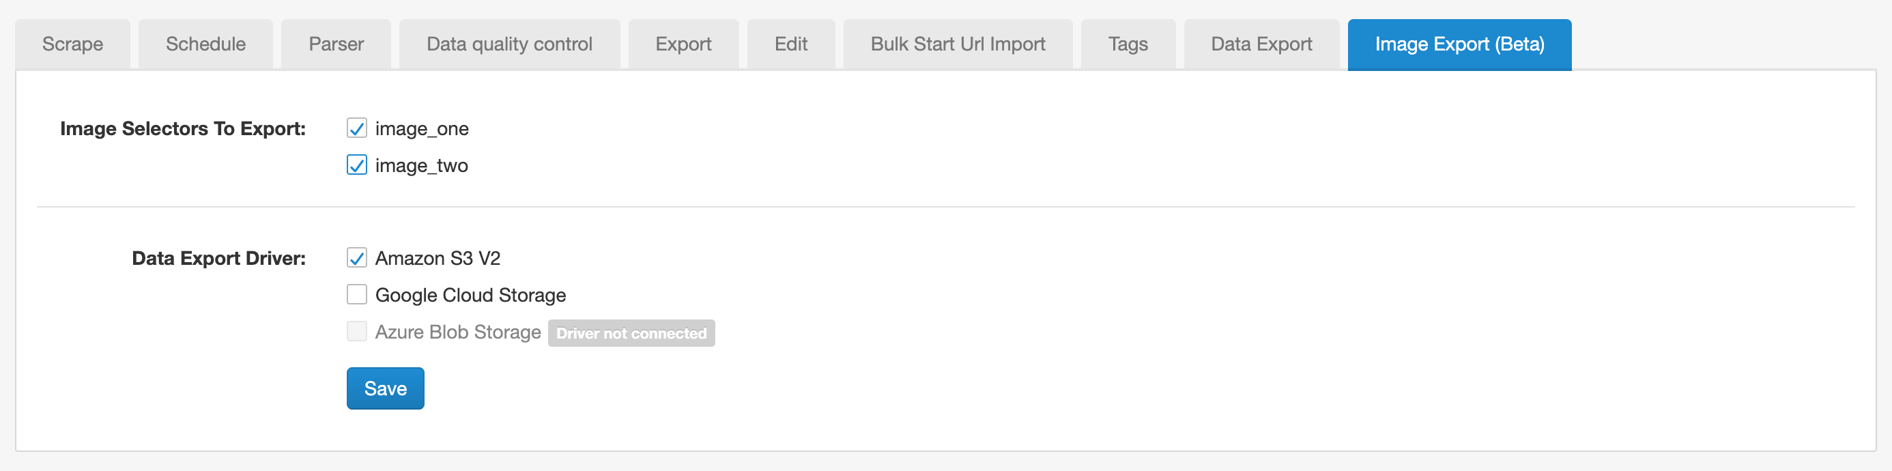Select the Parser tab
The width and height of the screenshot is (1892, 471).
tap(336, 44)
